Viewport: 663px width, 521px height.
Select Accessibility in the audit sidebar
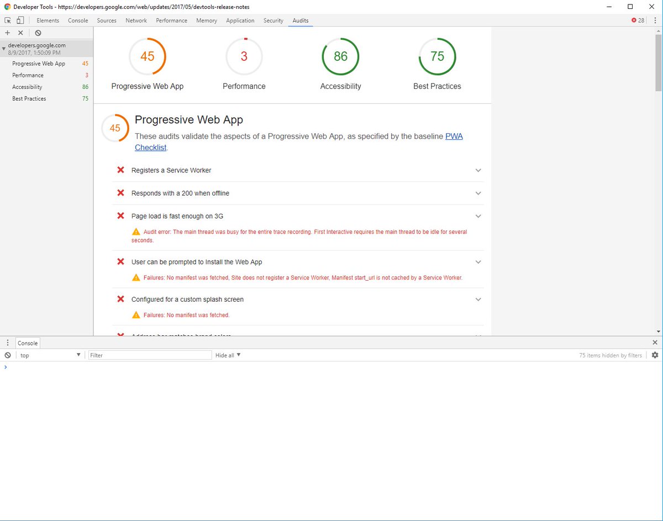(46, 87)
